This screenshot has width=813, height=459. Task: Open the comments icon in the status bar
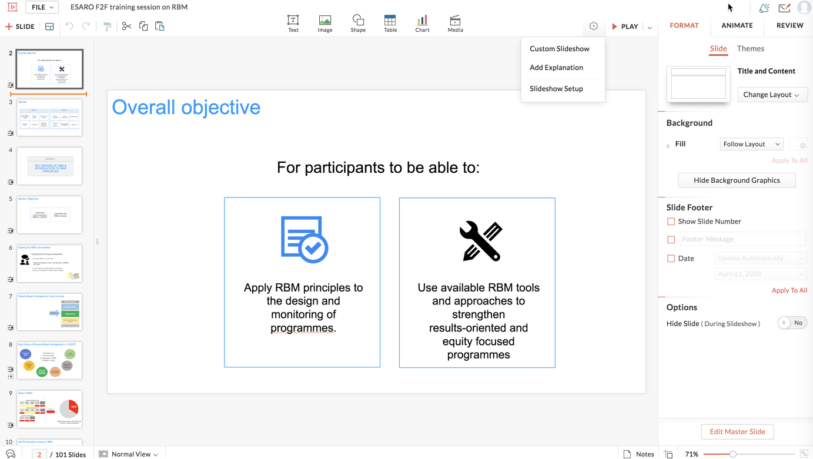point(11,454)
